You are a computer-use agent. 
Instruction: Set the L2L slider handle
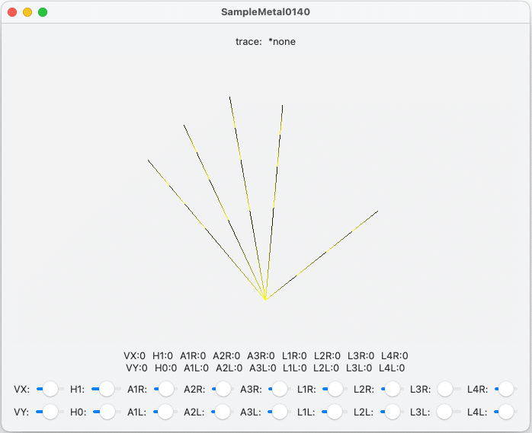392,412
